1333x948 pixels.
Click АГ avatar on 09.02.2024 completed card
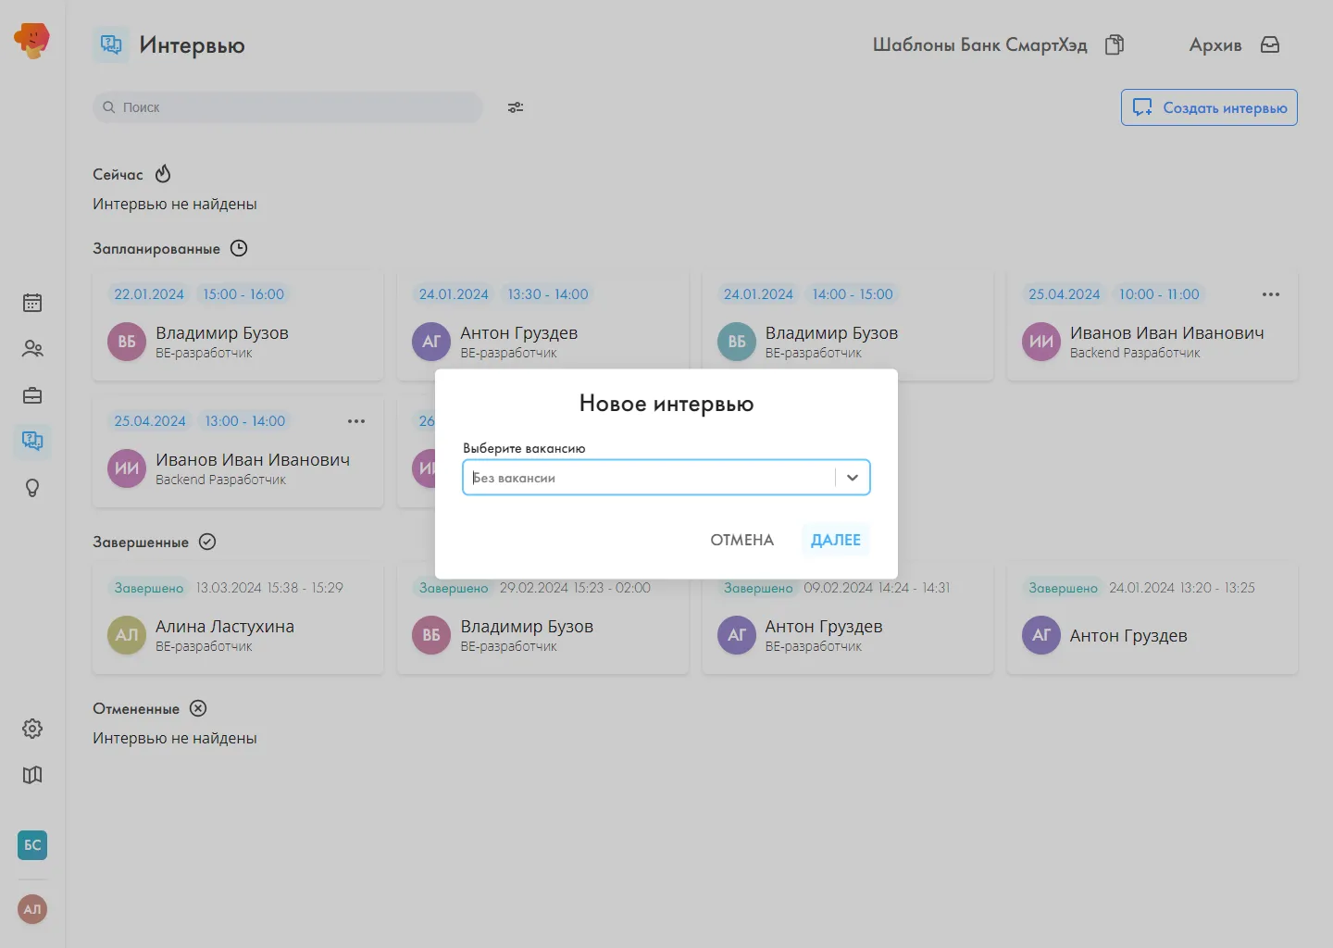[x=737, y=635]
